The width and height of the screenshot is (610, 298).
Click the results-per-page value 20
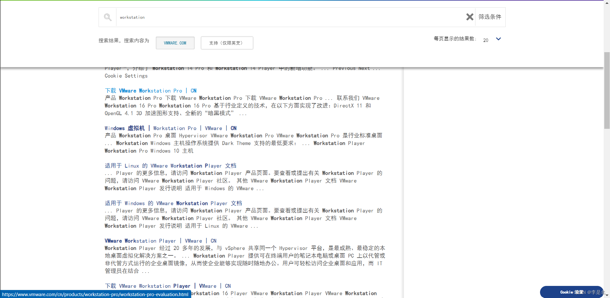pos(486,40)
